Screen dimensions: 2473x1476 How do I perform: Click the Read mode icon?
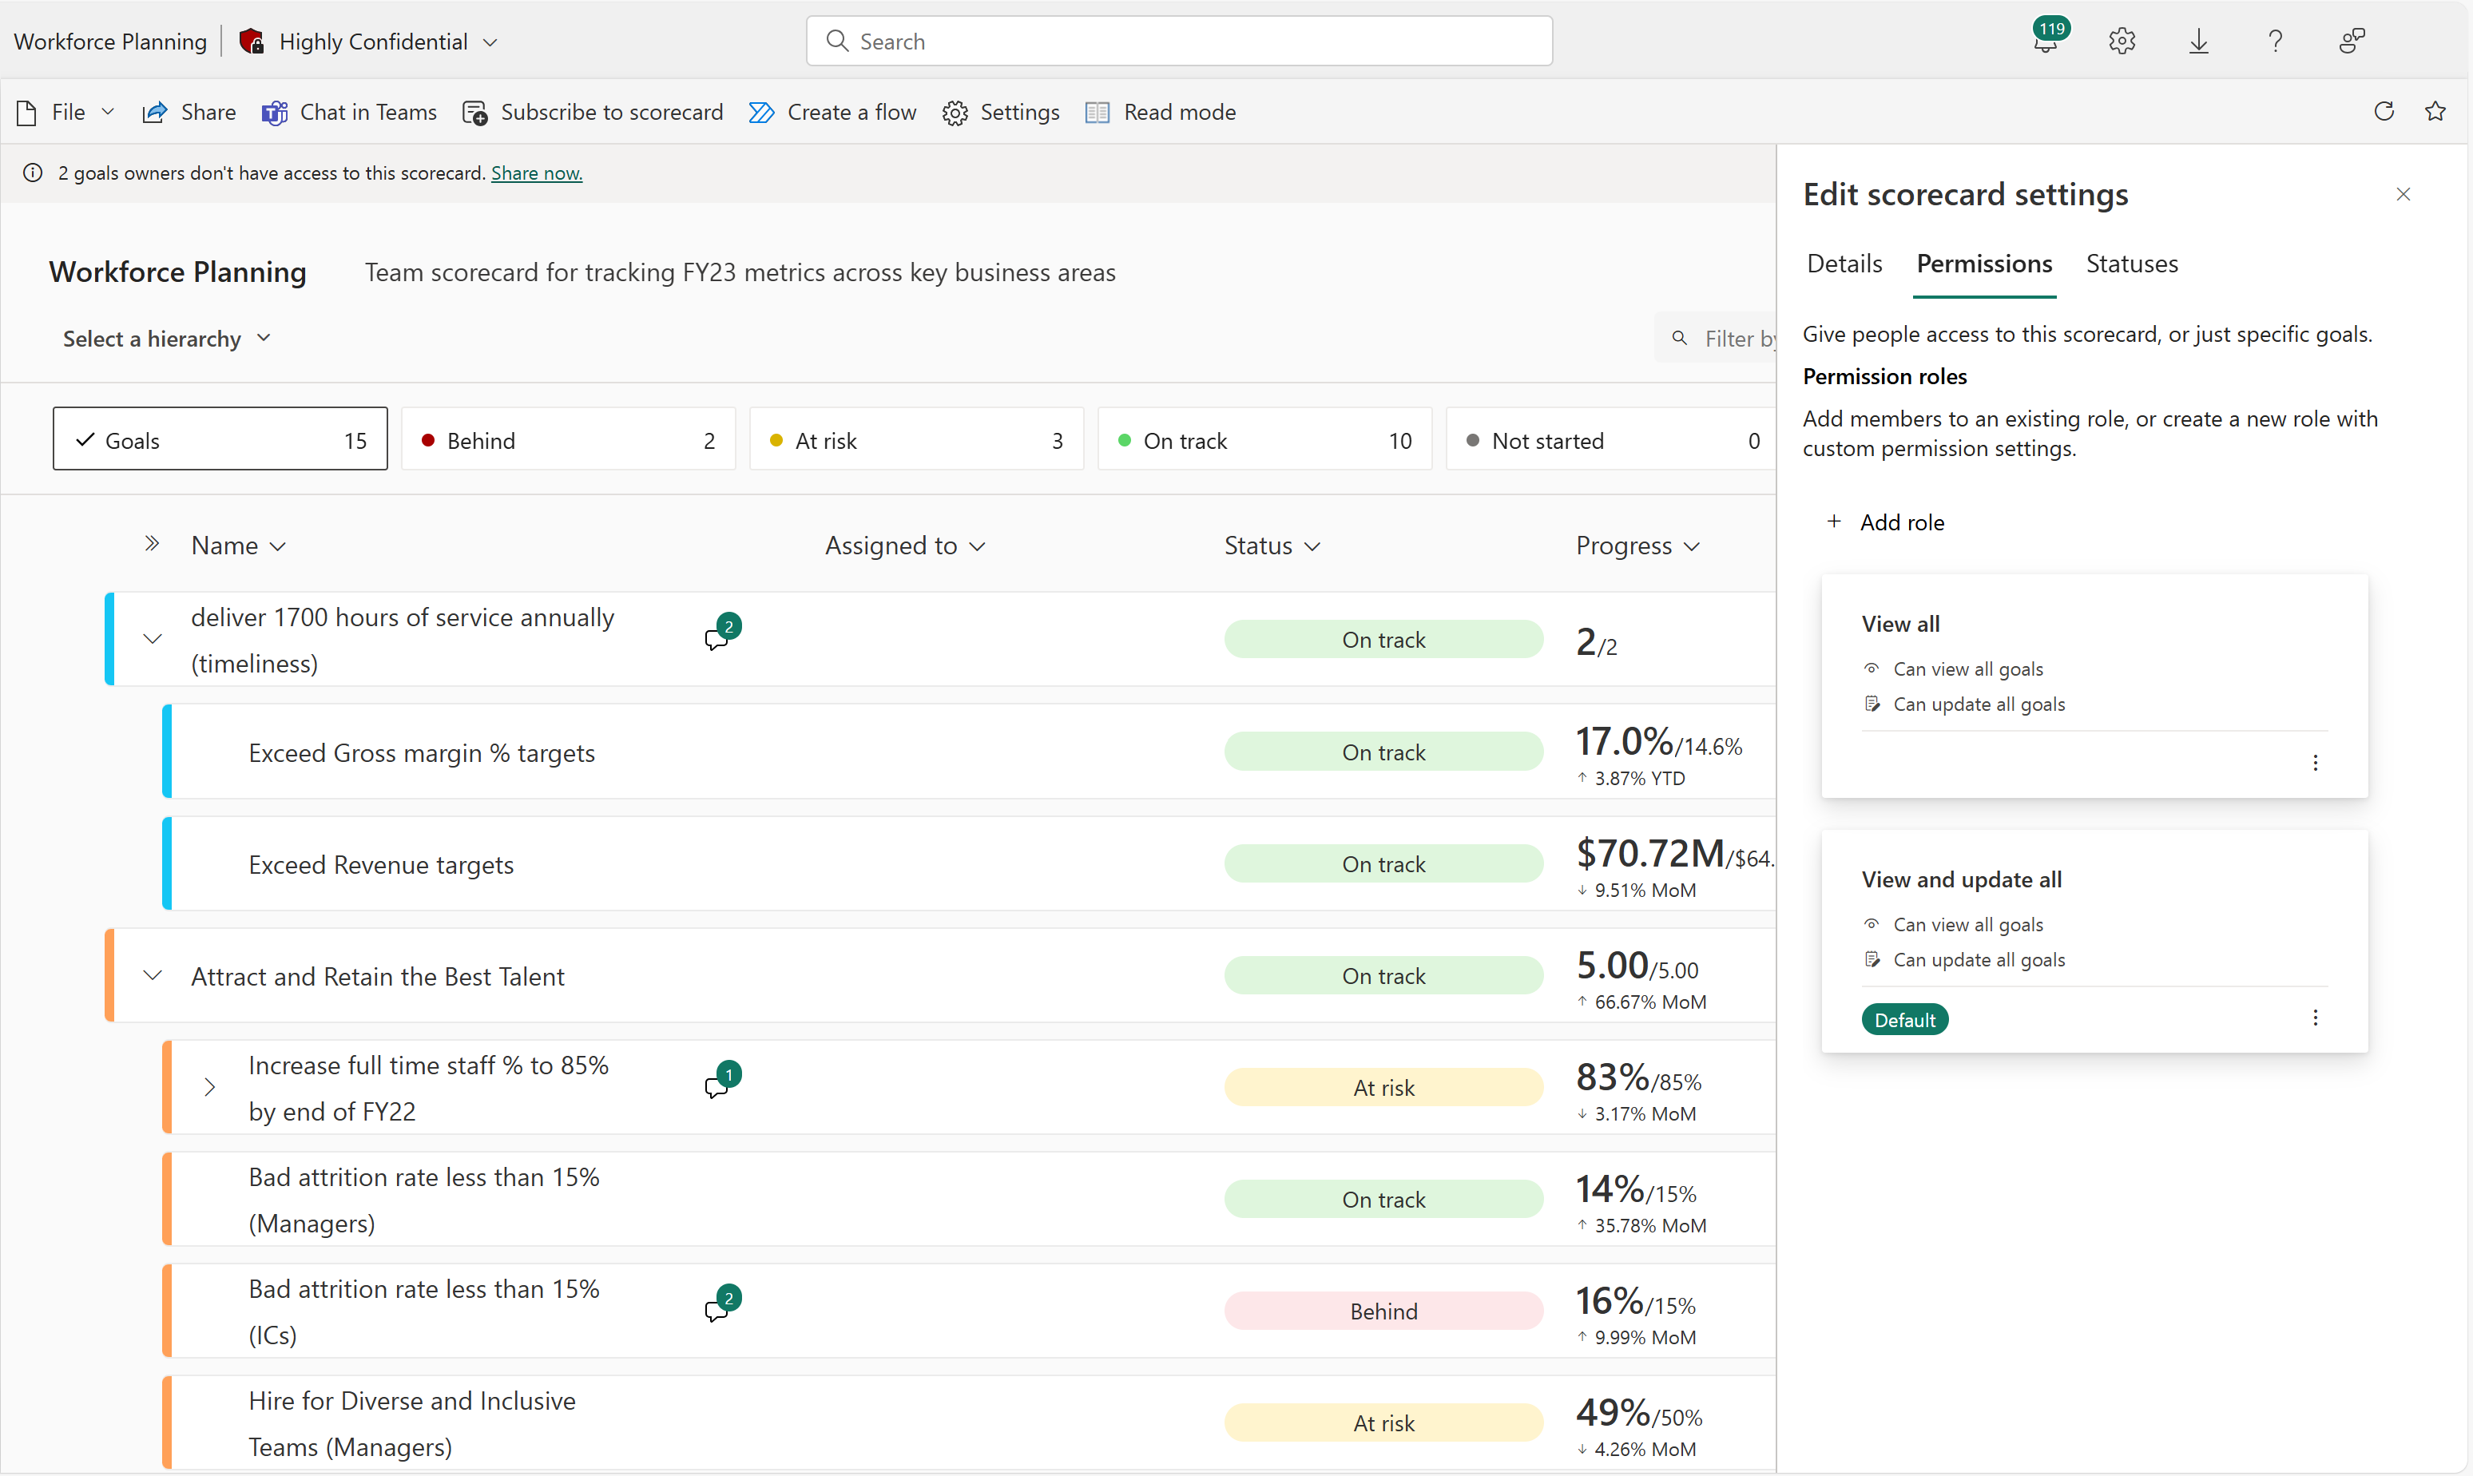pos(1094,111)
